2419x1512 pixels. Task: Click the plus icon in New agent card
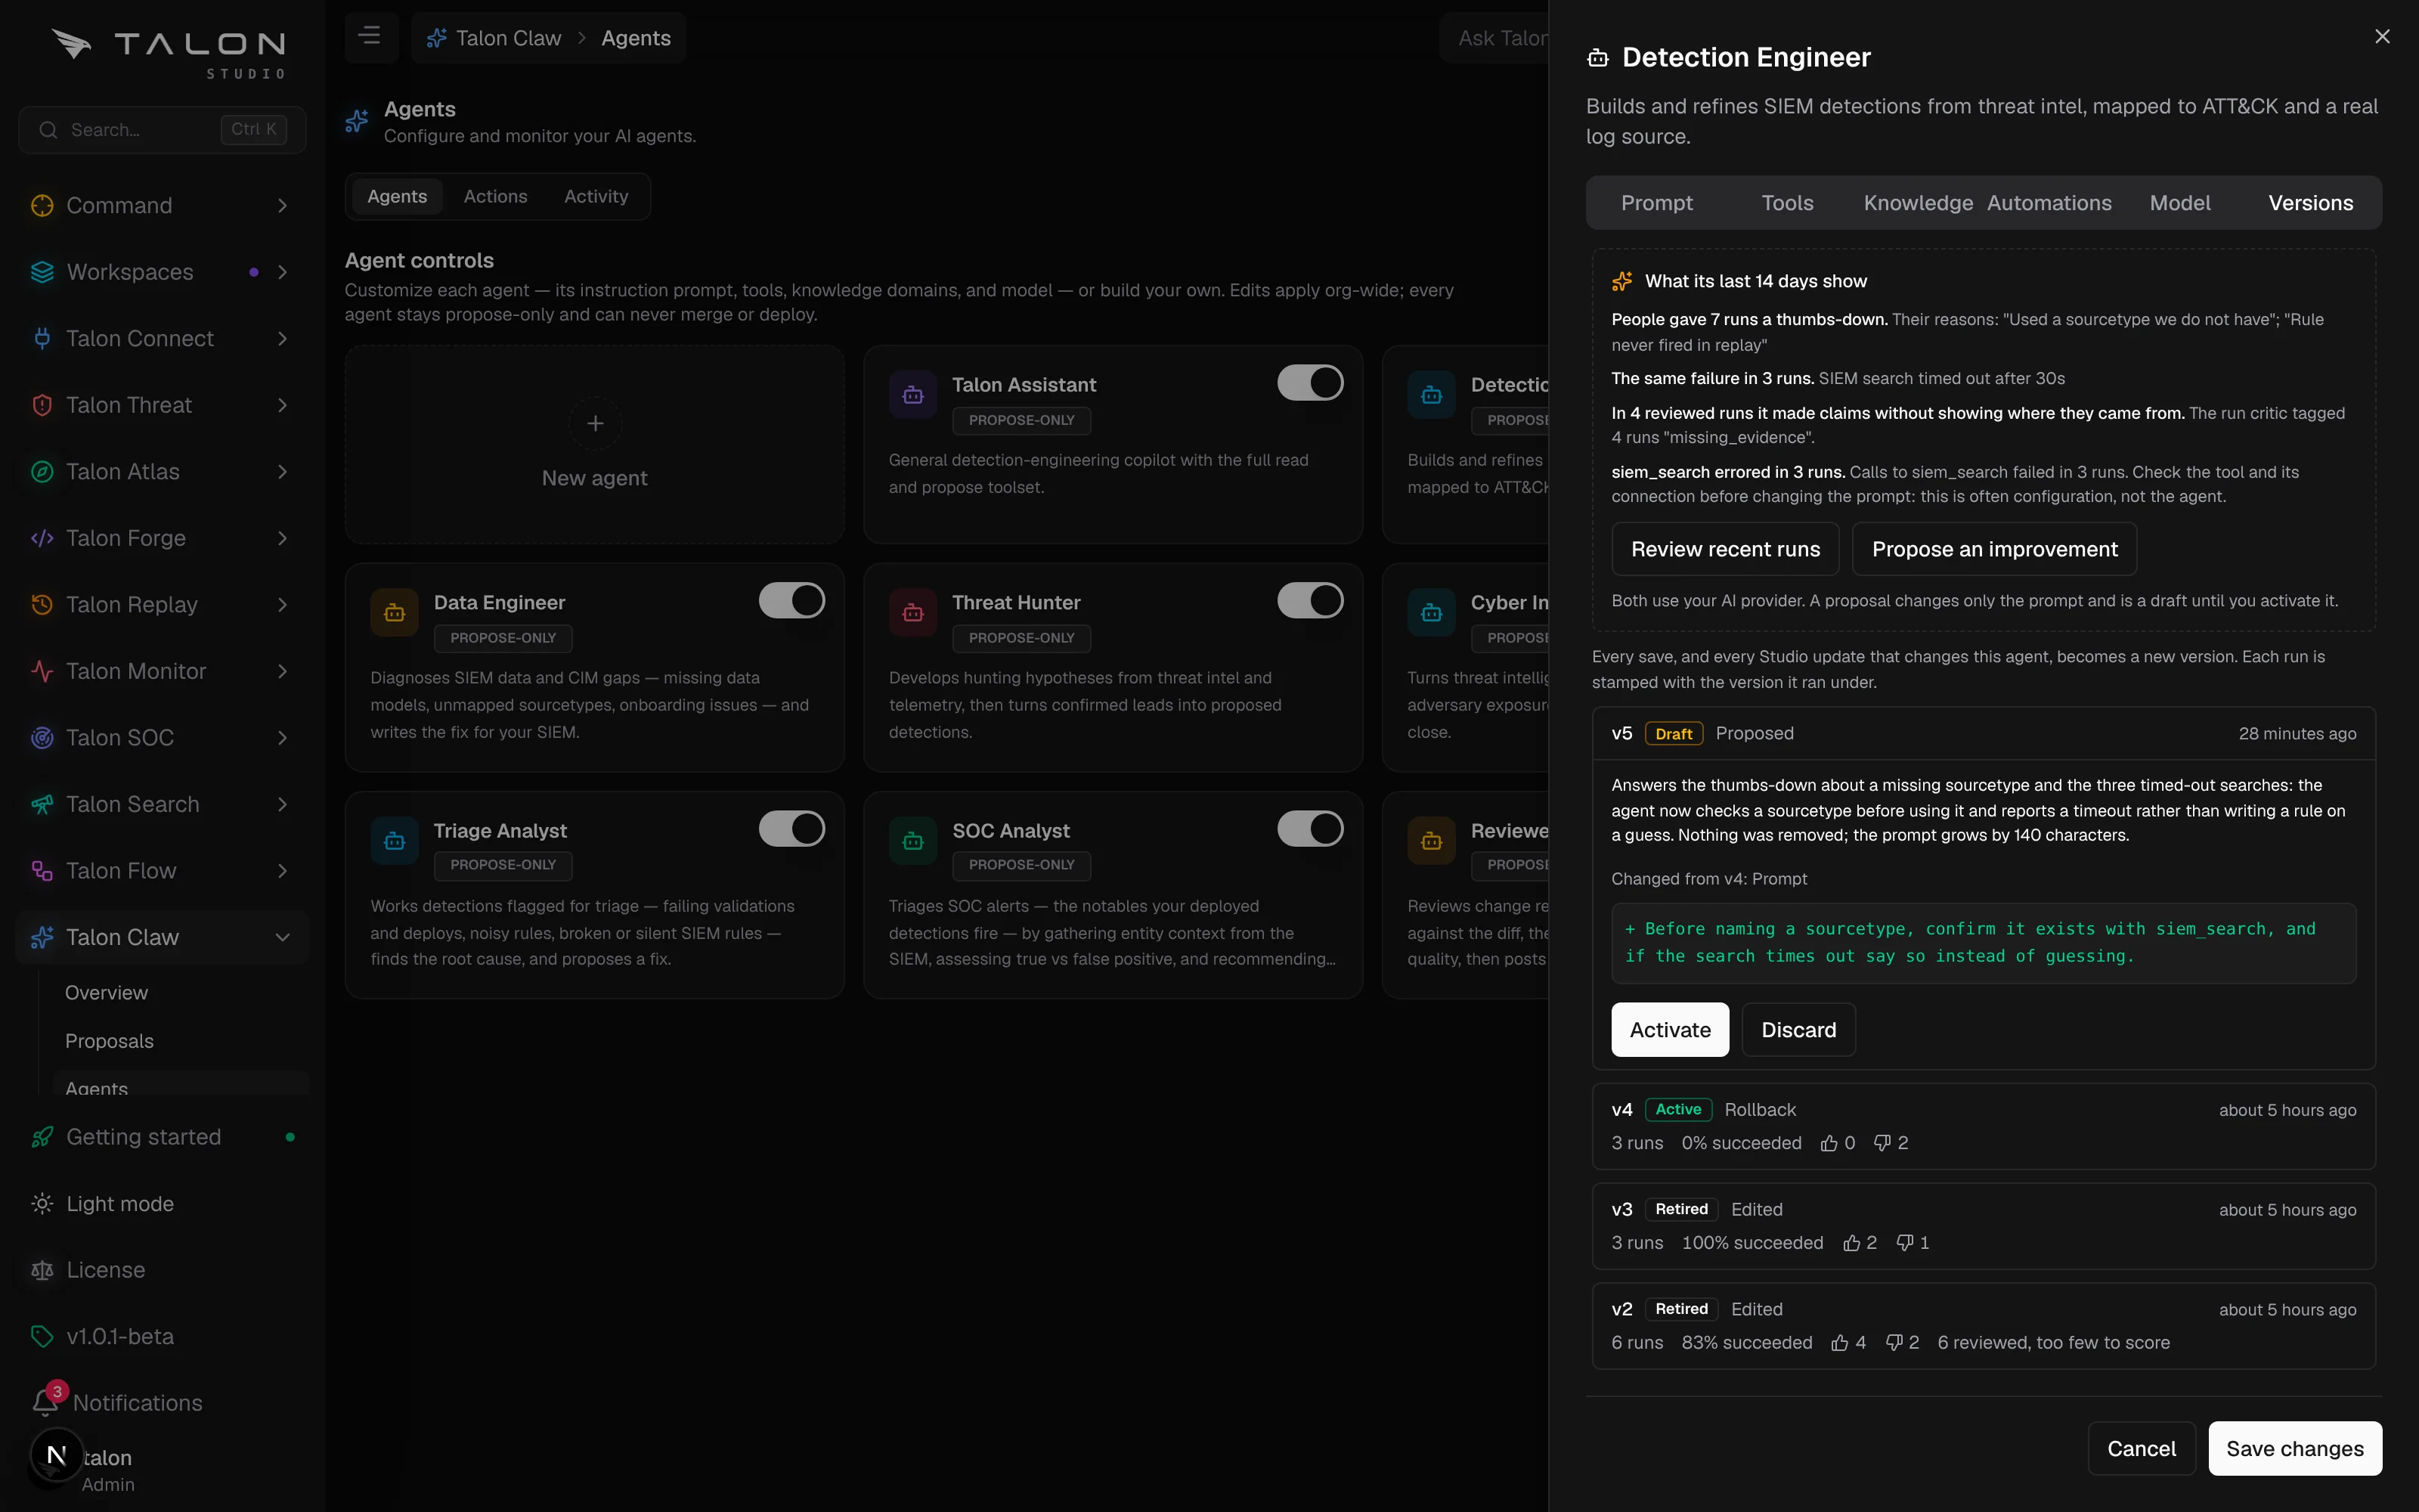(595, 423)
